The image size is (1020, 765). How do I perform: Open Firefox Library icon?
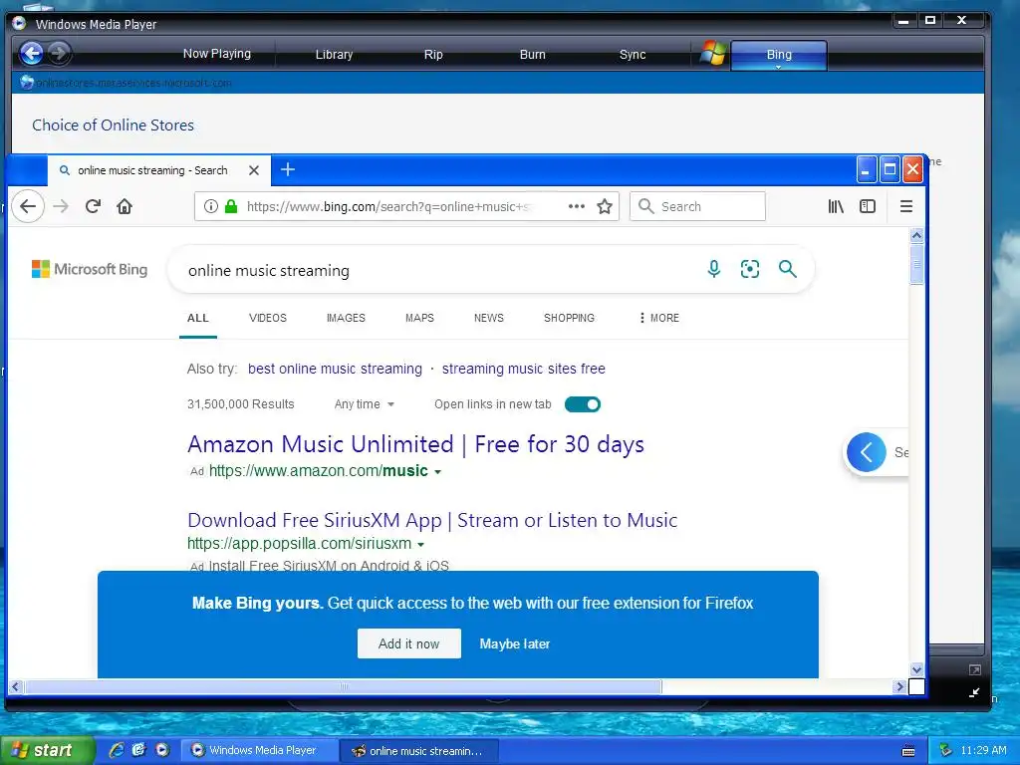tap(836, 206)
